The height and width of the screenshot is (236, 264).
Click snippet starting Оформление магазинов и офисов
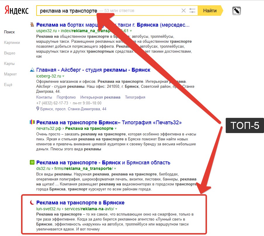(x=115, y=86)
